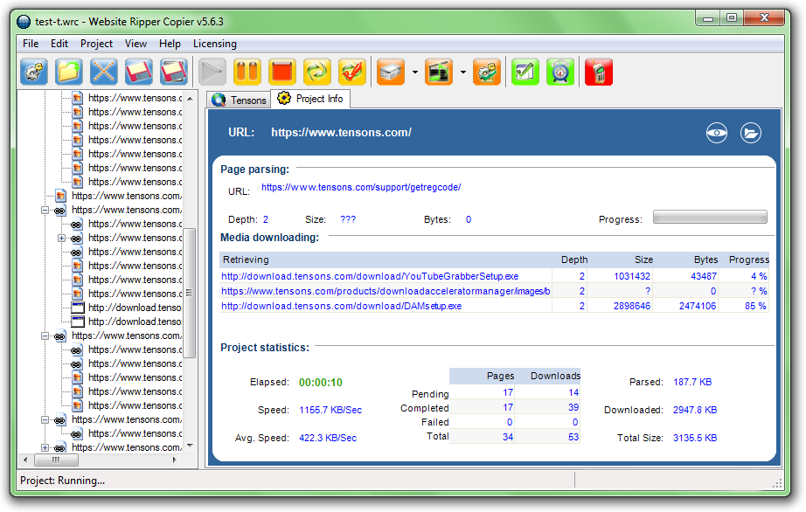Select the Project Info tab label
Viewport: 806px width, 512px height.
319,99
